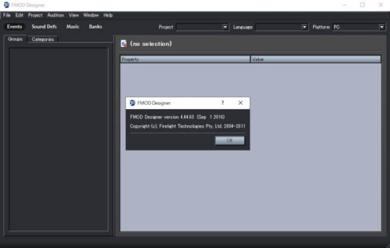Viewport: 390px width, 248px height.
Task: Close the FMOD Designer main window
Action: point(380,5)
